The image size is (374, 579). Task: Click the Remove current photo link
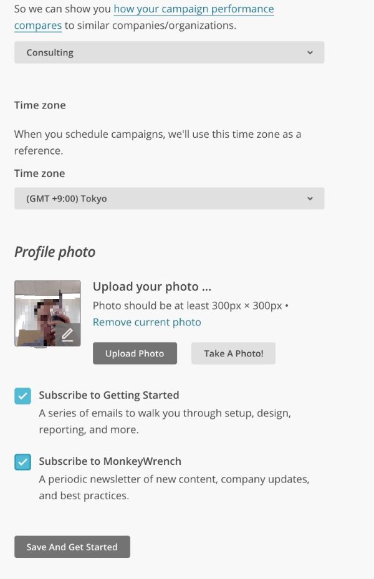[x=147, y=322]
